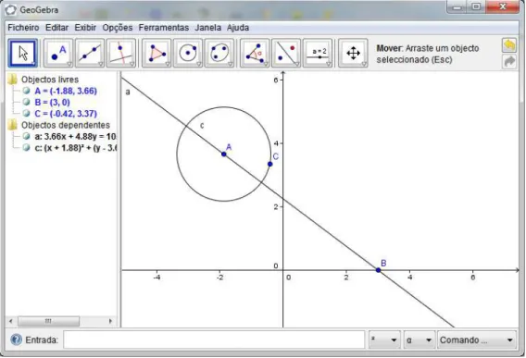Image resolution: width=526 pixels, height=358 pixels.
Task: Select the Conic through five points tool
Action: point(219,54)
